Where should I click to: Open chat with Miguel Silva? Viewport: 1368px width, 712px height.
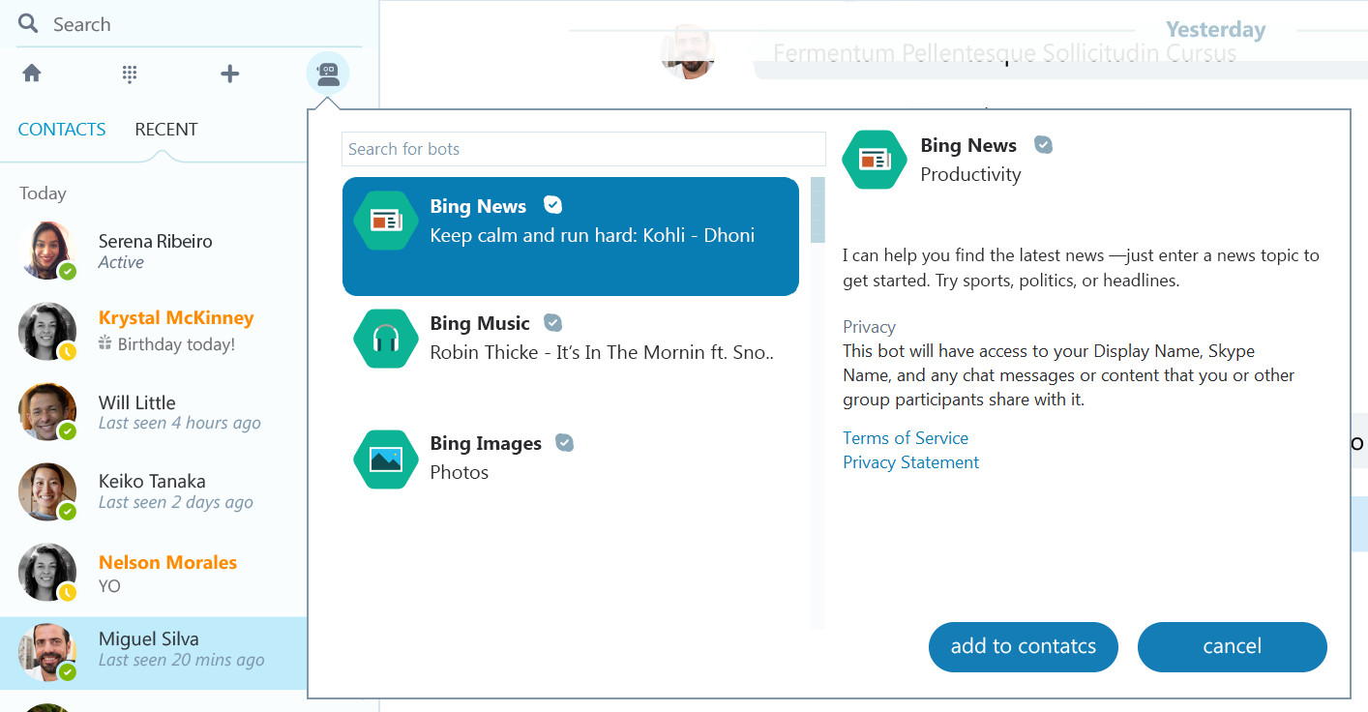[x=154, y=653]
